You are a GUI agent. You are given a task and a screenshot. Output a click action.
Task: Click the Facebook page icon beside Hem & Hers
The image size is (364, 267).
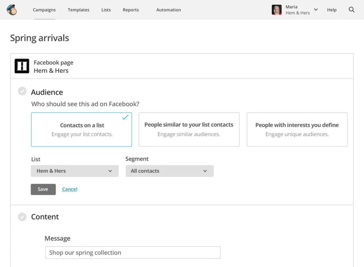tap(21, 66)
